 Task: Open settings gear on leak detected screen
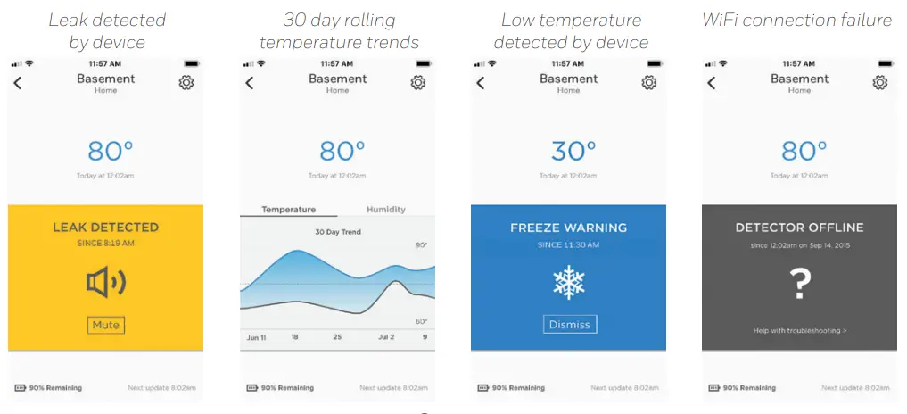186,82
